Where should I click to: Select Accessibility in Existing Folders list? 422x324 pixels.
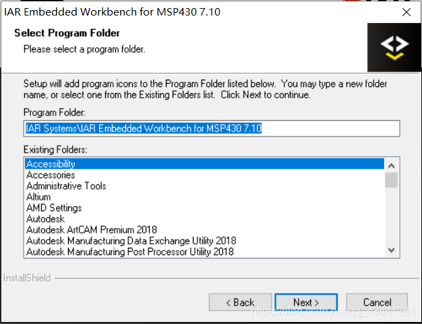51,164
